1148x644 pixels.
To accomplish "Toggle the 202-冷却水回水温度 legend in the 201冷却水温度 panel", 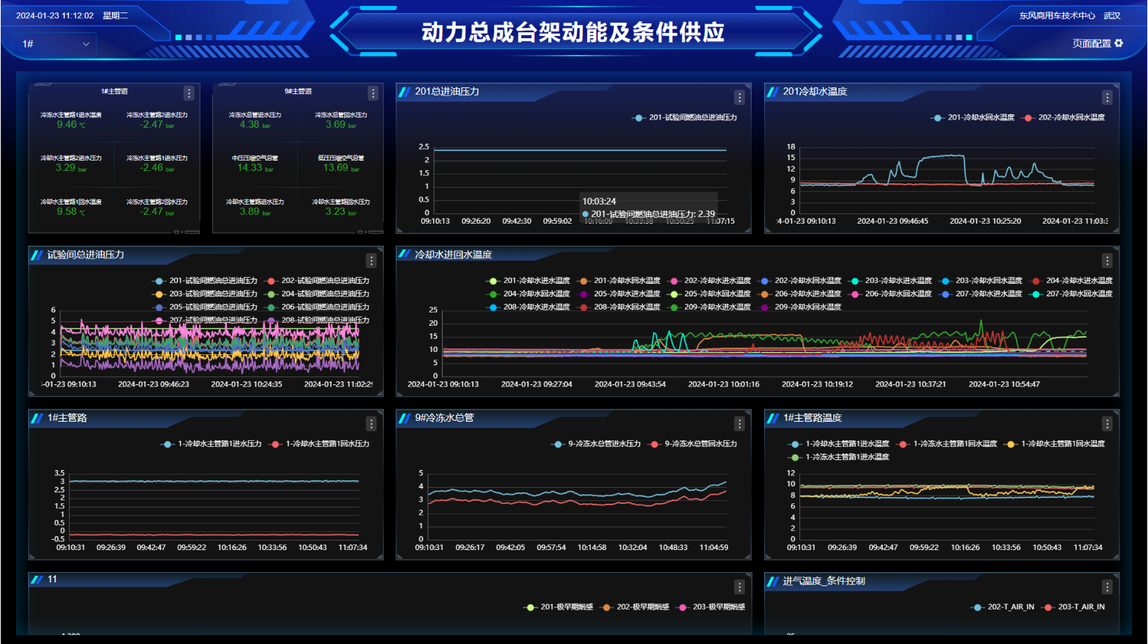I will click(1063, 117).
